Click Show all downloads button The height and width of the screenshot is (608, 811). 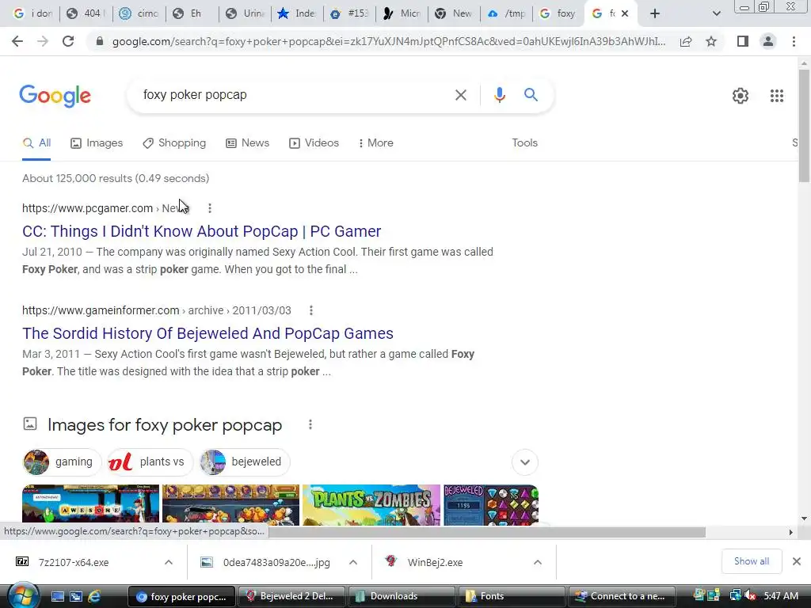coord(751,561)
